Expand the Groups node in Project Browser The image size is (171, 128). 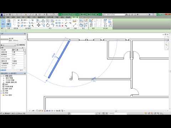pyautogui.click(x=1, y=93)
